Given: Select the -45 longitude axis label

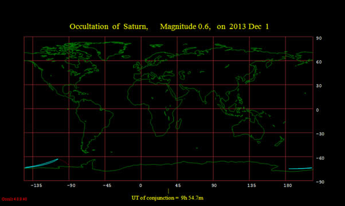Looking at the screenshot, I should (107, 185).
